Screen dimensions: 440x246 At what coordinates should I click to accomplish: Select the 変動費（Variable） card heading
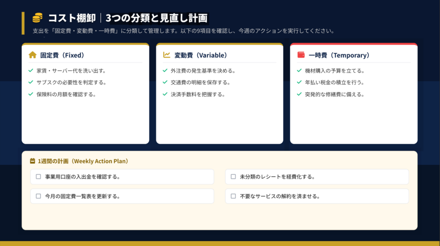pos(201,55)
